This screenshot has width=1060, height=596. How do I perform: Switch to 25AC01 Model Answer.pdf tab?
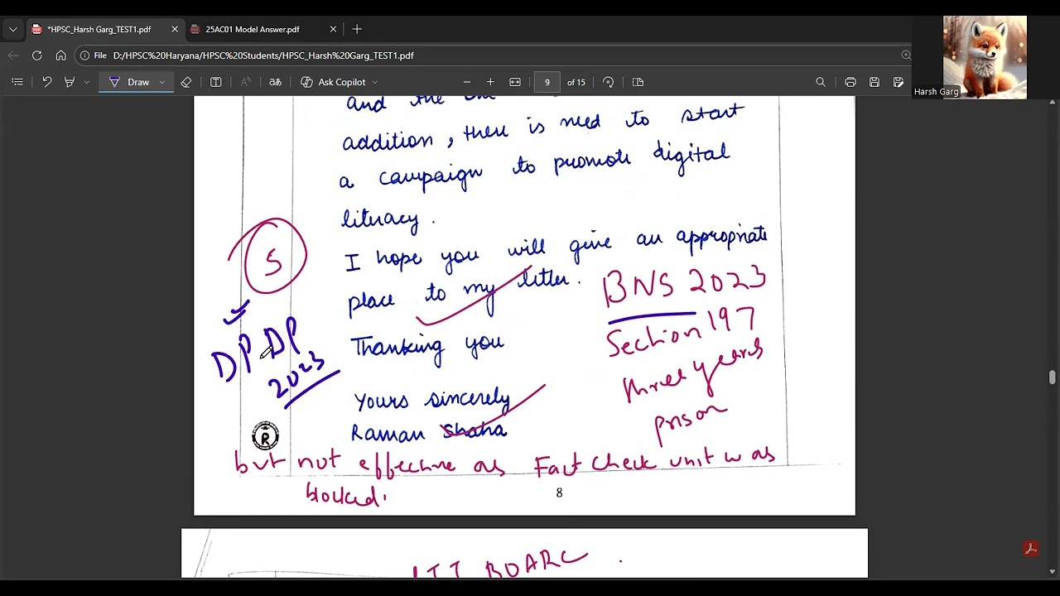click(253, 29)
